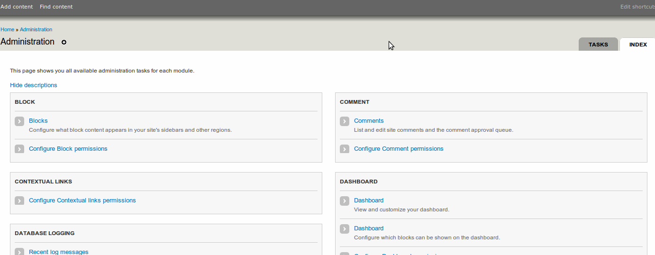This screenshot has height=255, width=655.
Task: Go to Home breadcrumb
Action: (7, 29)
